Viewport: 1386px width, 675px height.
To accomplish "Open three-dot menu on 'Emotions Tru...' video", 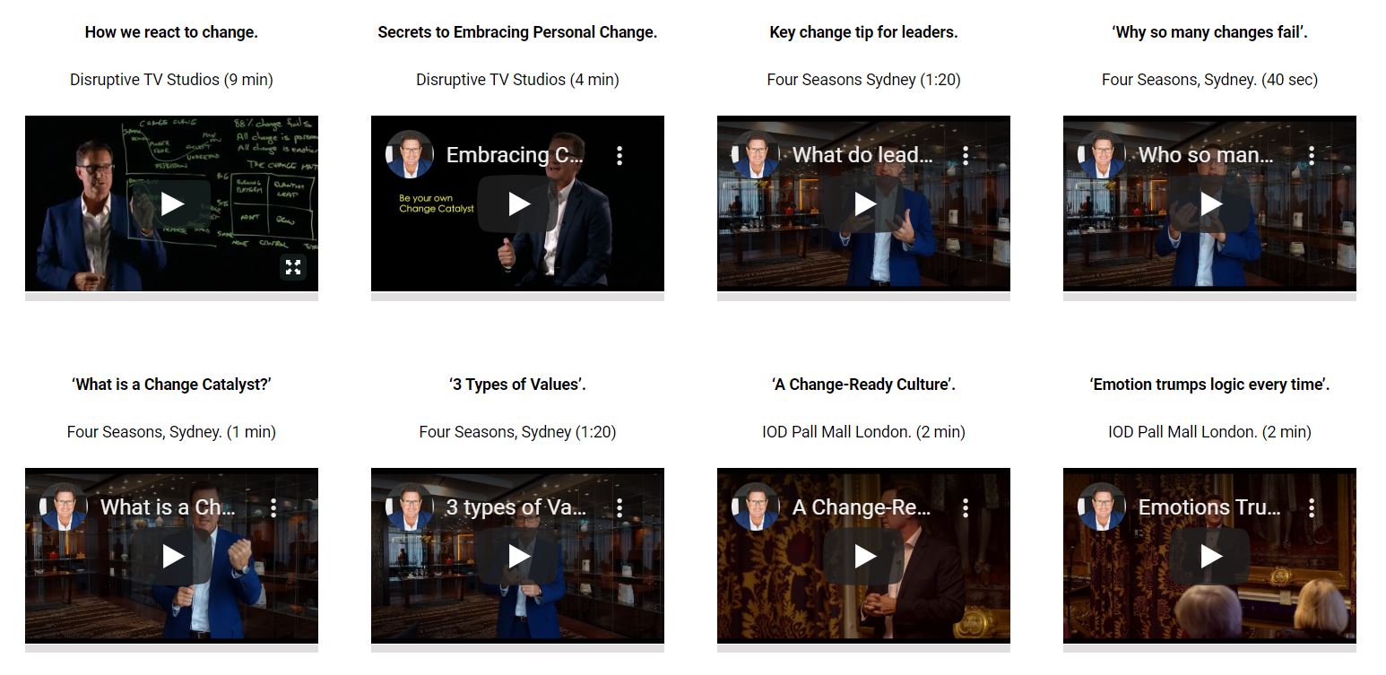I will [1312, 507].
